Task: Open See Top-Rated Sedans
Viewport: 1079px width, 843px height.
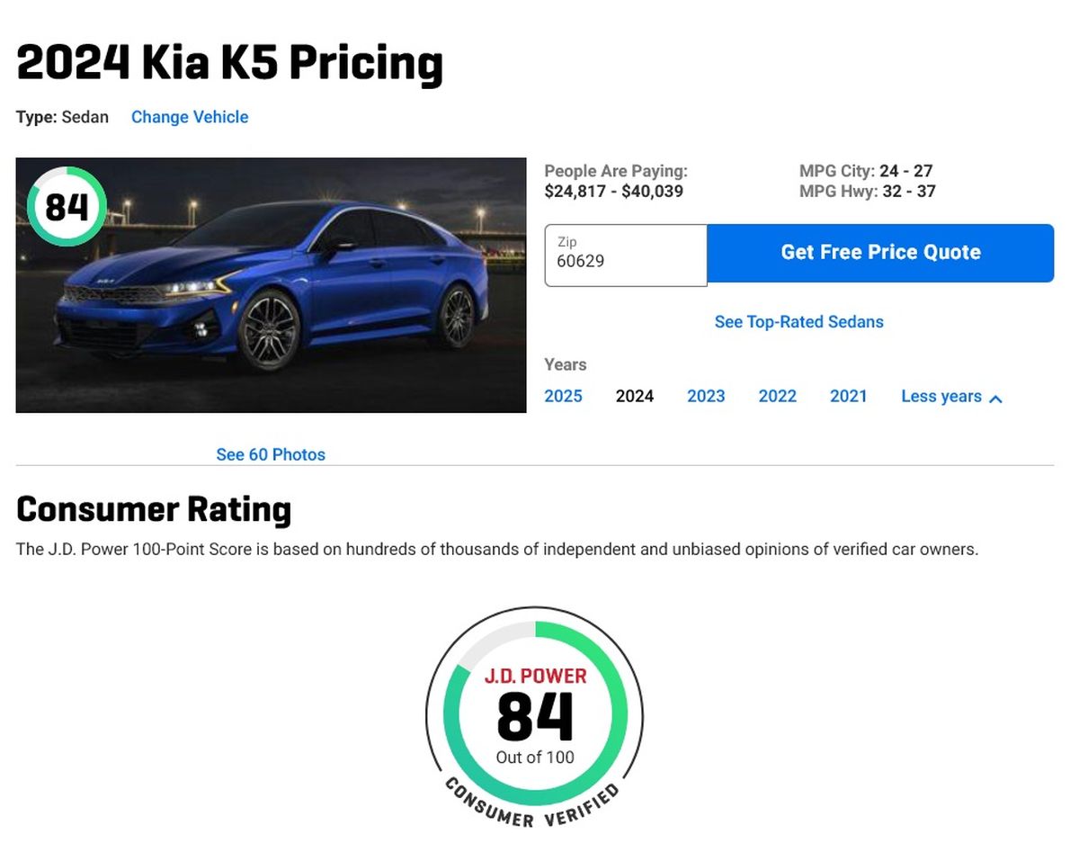Action: [x=798, y=321]
